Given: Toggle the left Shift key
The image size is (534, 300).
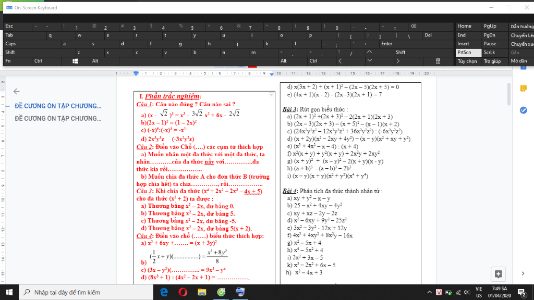Looking at the screenshot, I should (39, 53).
